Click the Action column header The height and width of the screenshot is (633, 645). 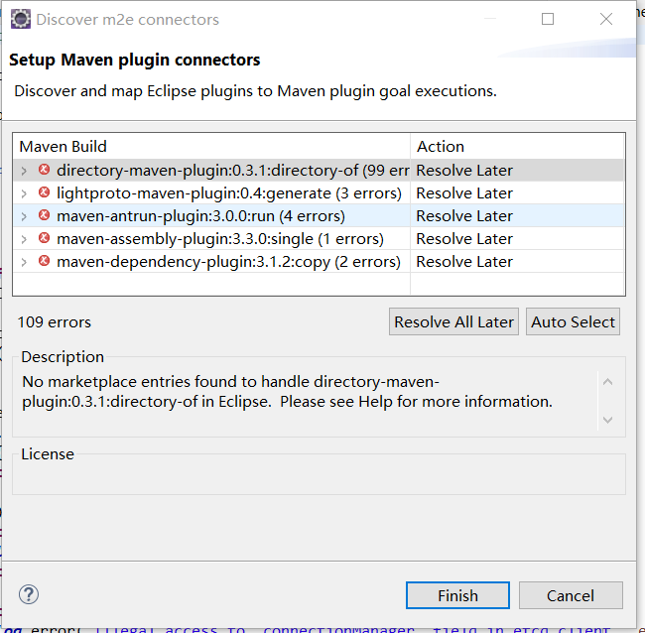click(x=517, y=147)
